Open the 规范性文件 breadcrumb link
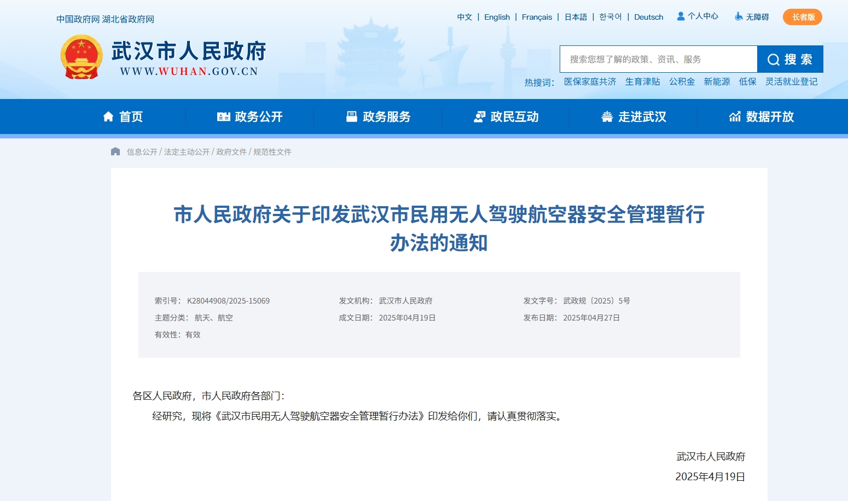848x501 pixels. (x=272, y=152)
